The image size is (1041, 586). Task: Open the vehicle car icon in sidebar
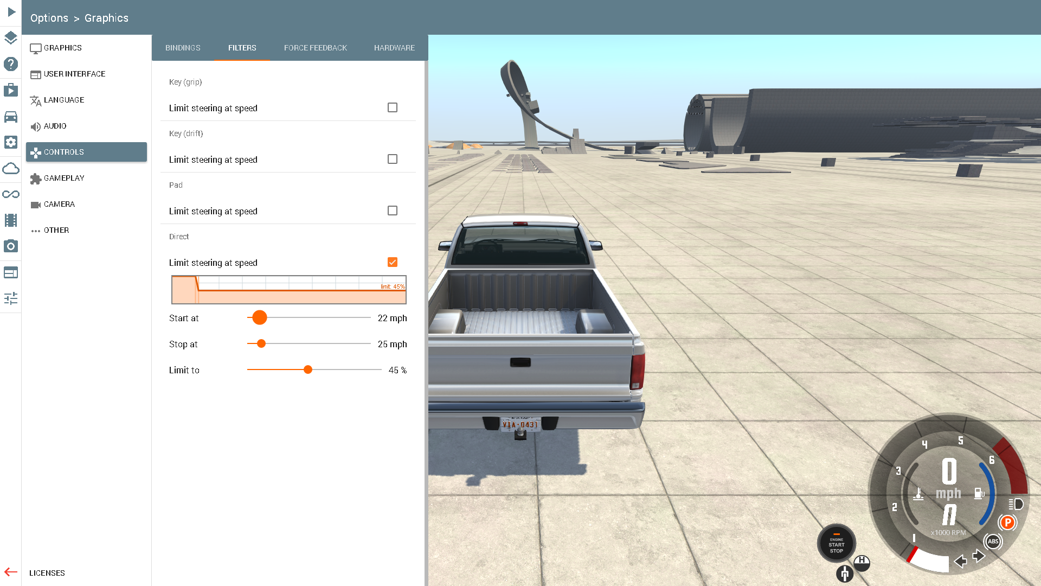[x=11, y=117]
